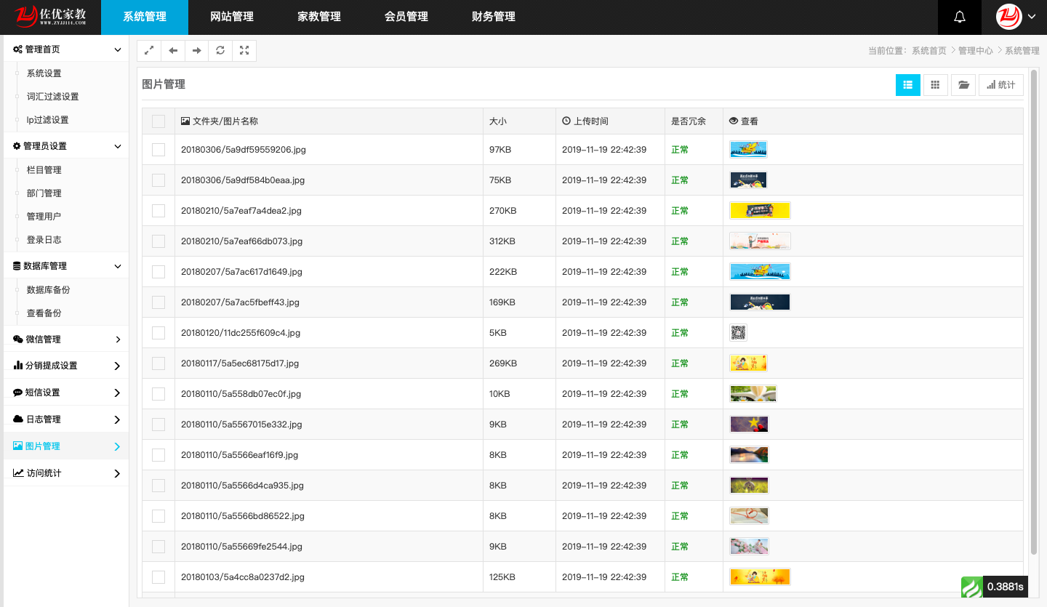This screenshot has width=1047, height=607.
Task: Select checkbox for 20180120/11dc255f609c4.jpg row
Action: point(159,333)
